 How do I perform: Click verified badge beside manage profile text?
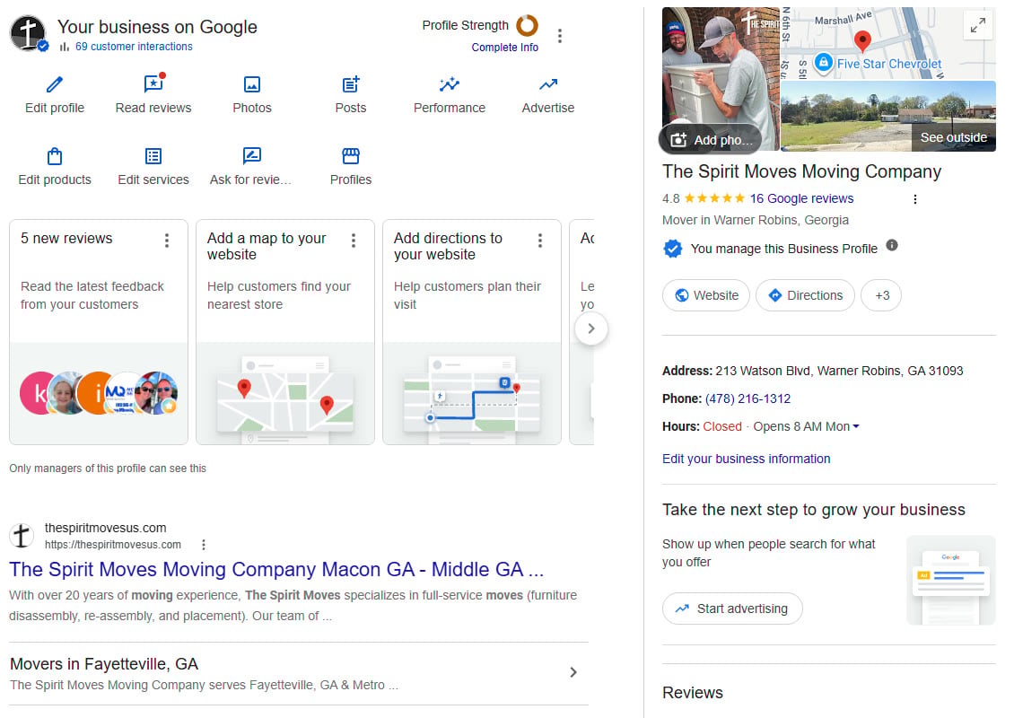[x=673, y=249]
